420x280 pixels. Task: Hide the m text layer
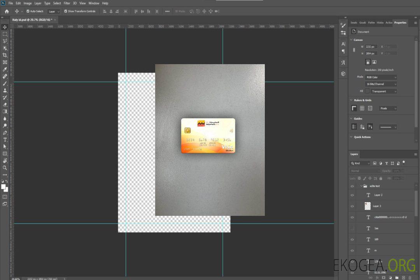(x=352, y=251)
